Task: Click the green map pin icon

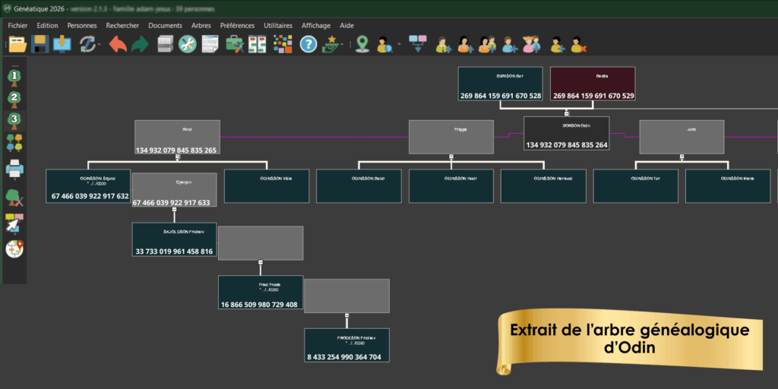Action: (362, 44)
